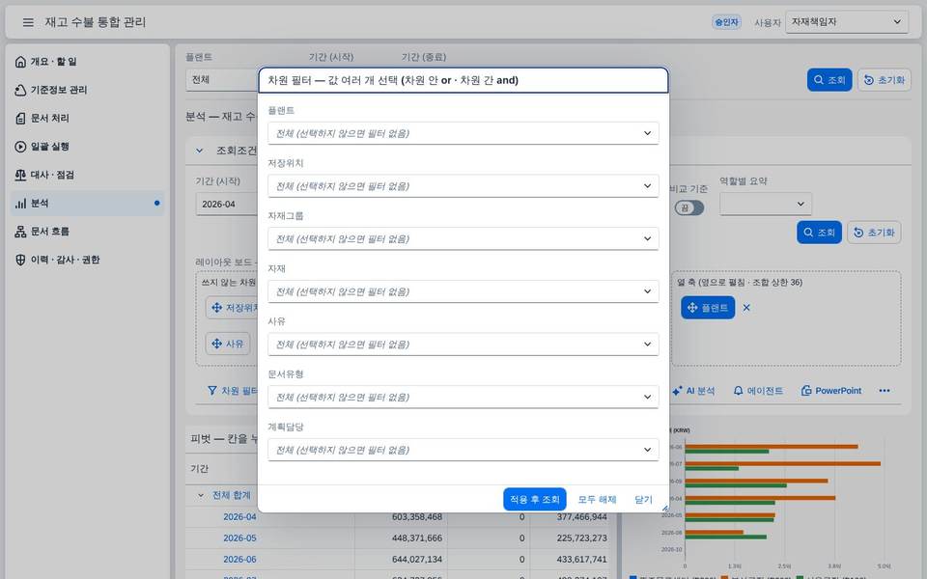Open the 사용자 자재책임자 dropdown
The image size is (927, 579).
coord(847,22)
